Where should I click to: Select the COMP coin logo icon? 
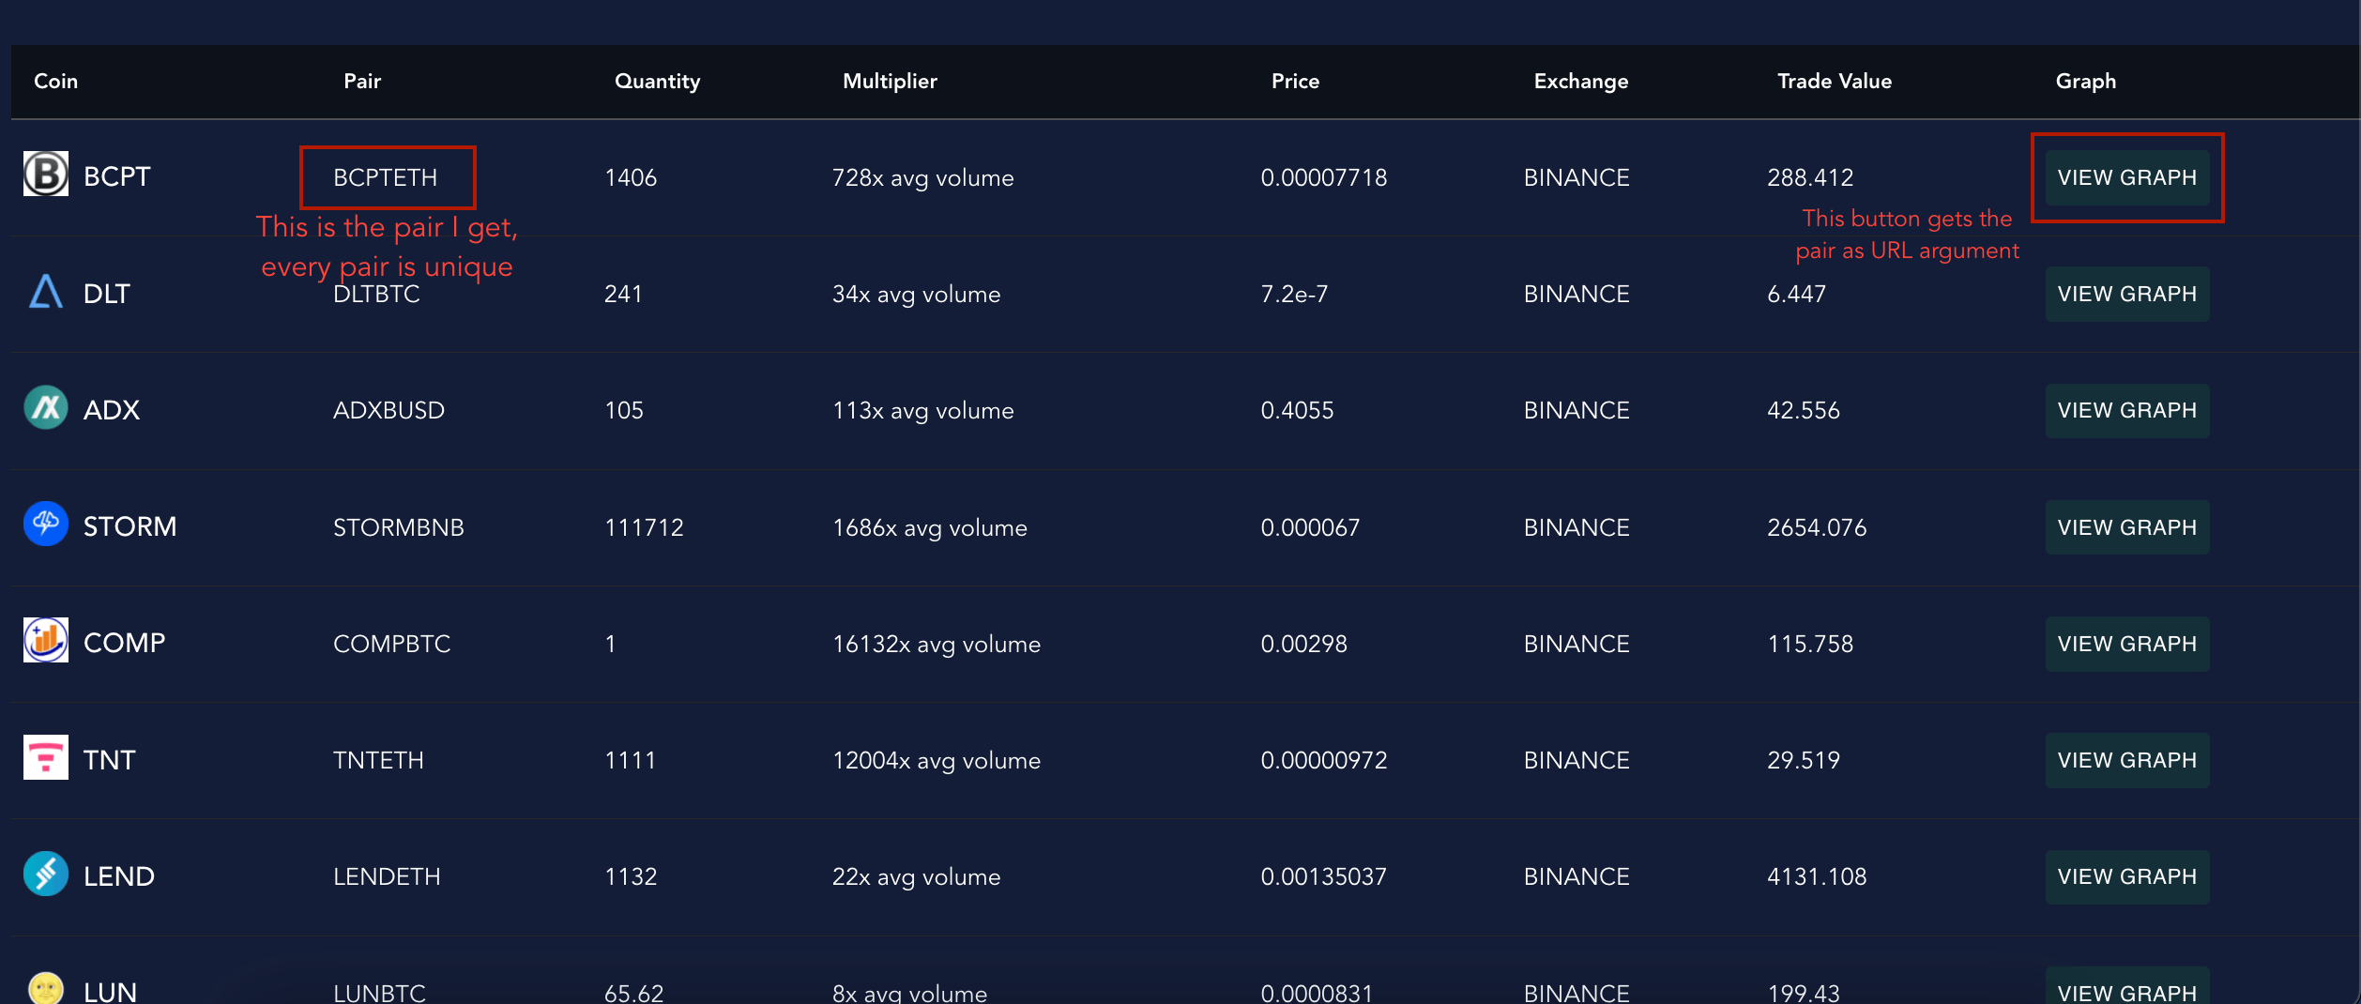coord(46,641)
